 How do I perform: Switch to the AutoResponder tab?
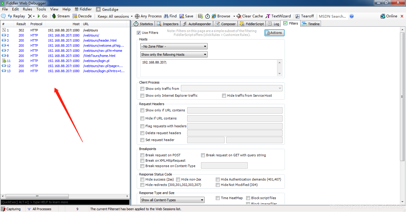(x=197, y=24)
